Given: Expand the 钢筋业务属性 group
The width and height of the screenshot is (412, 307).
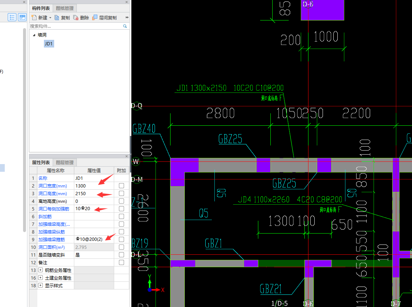Looking at the screenshot, I should pyautogui.click(x=41, y=270).
